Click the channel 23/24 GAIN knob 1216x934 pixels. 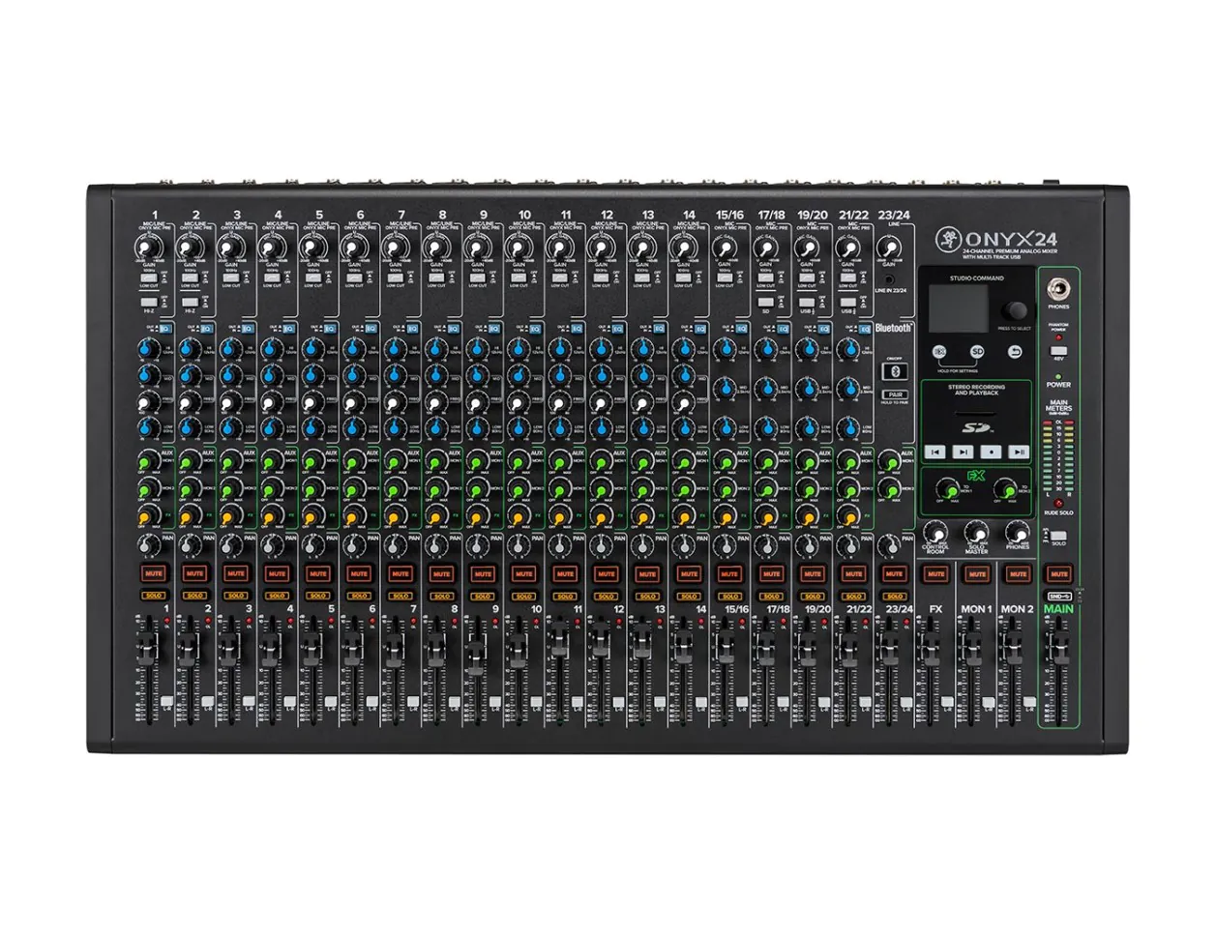pos(888,248)
